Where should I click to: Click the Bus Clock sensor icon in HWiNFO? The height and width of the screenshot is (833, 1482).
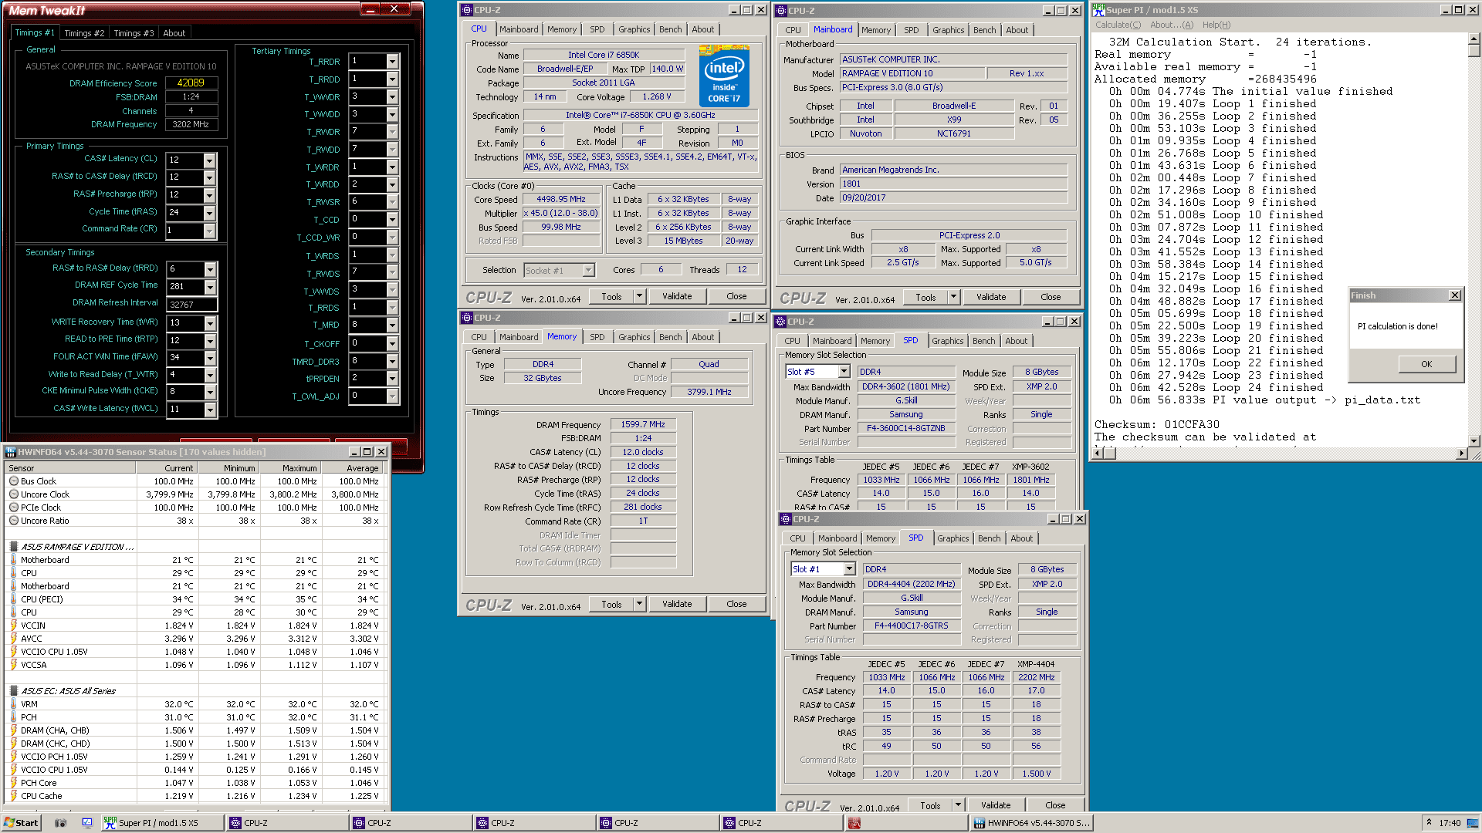pos(13,481)
